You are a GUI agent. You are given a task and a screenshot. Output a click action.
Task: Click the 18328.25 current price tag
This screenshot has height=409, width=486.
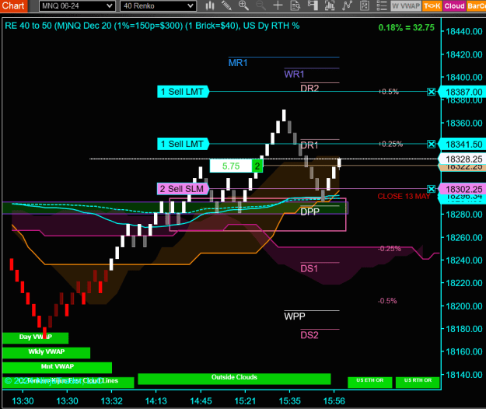(x=463, y=159)
